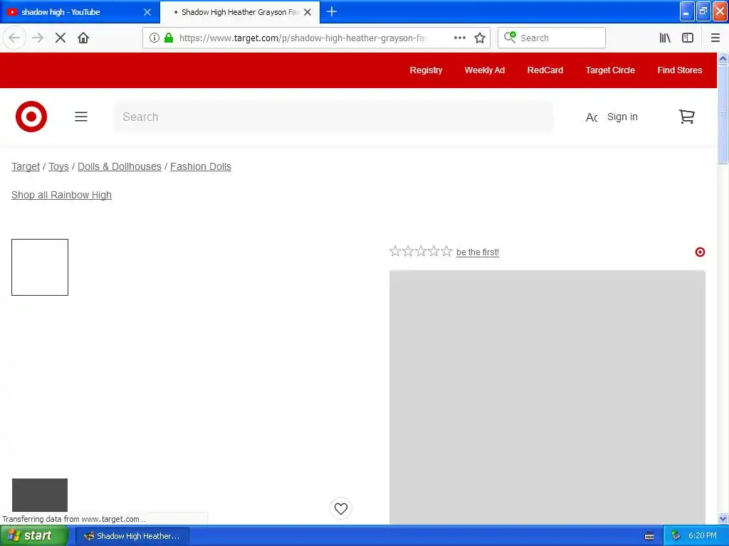The image size is (729, 546).
Task: Open Registry in Target header
Action: tap(426, 70)
